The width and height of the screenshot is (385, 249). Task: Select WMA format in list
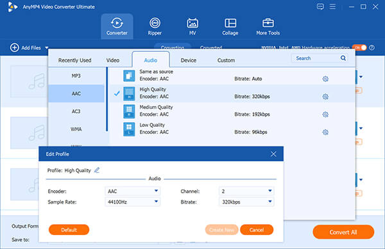[x=76, y=129]
